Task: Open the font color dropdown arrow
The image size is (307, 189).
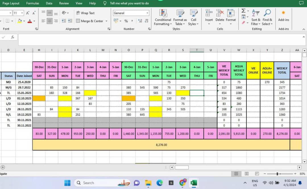Action: (34, 21)
